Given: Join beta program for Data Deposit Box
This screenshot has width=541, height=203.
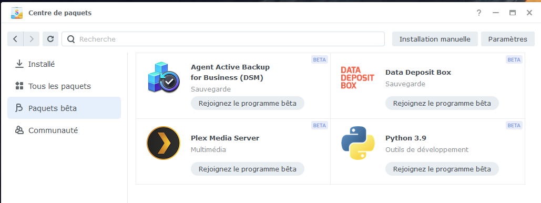Looking at the screenshot, I should (x=442, y=103).
